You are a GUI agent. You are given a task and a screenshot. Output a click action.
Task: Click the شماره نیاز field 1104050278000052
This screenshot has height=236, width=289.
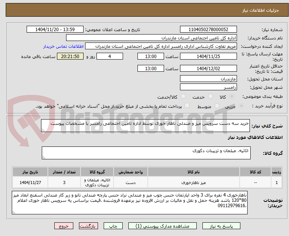coord(208,30)
